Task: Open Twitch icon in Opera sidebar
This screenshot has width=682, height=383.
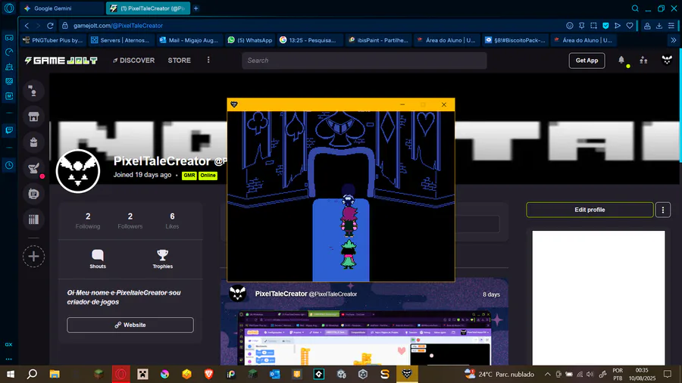Action: point(9,130)
